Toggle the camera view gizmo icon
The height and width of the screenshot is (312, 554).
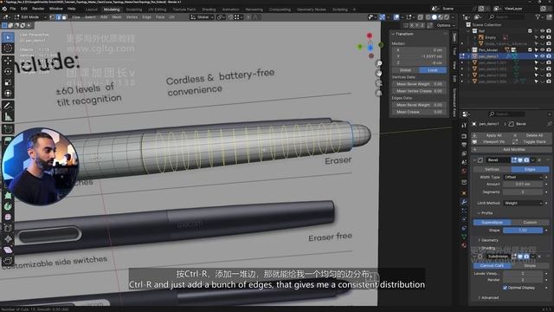click(x=379, y=83)
